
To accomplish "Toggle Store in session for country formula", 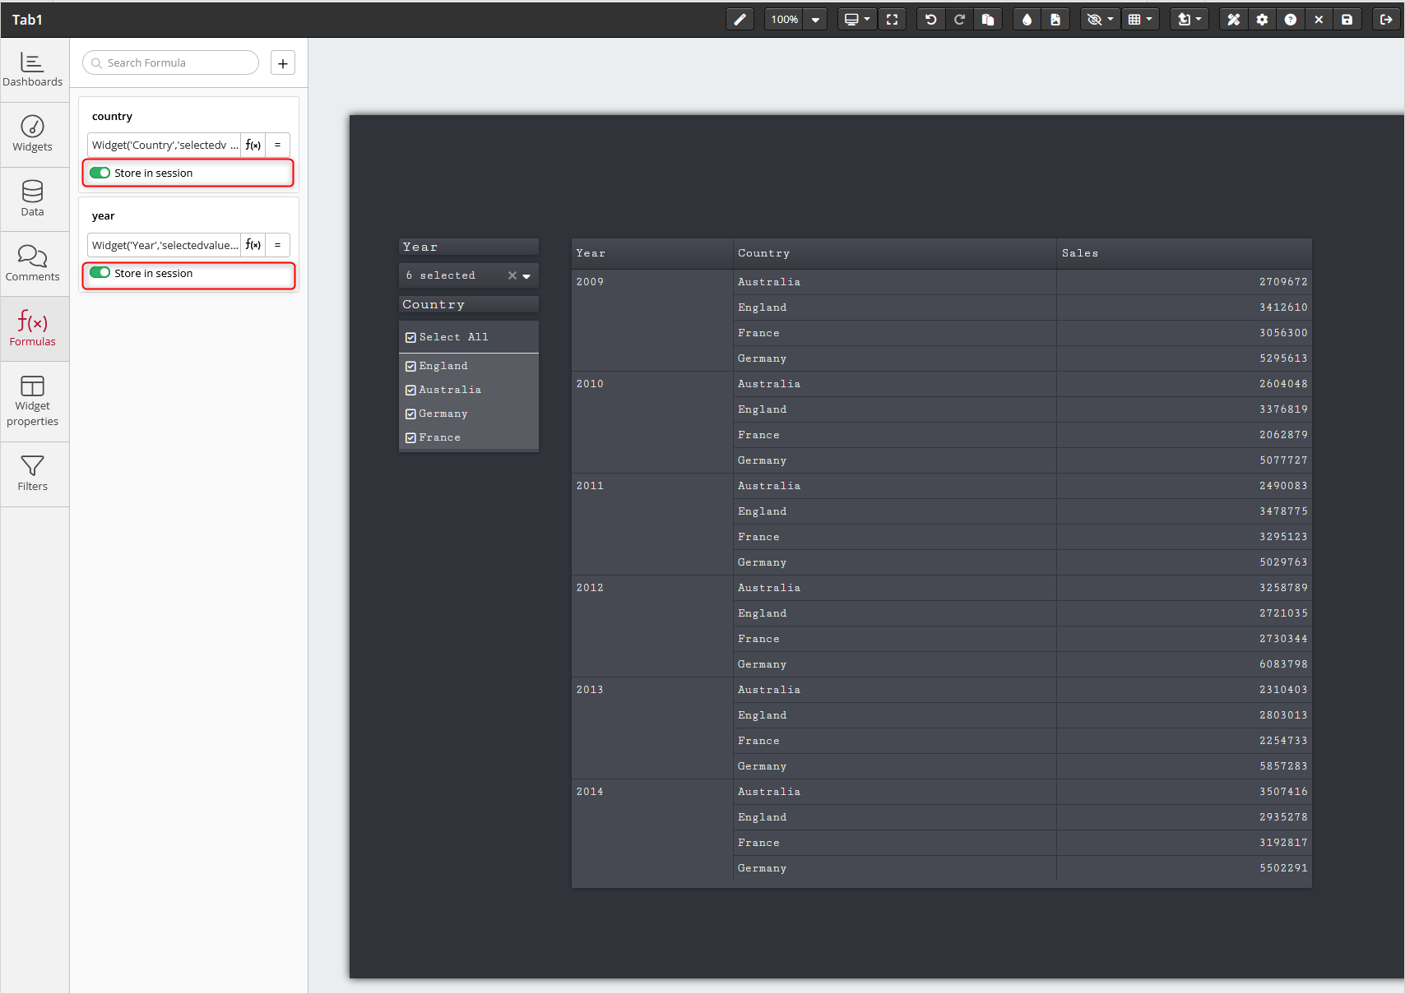I will point(100,173).
